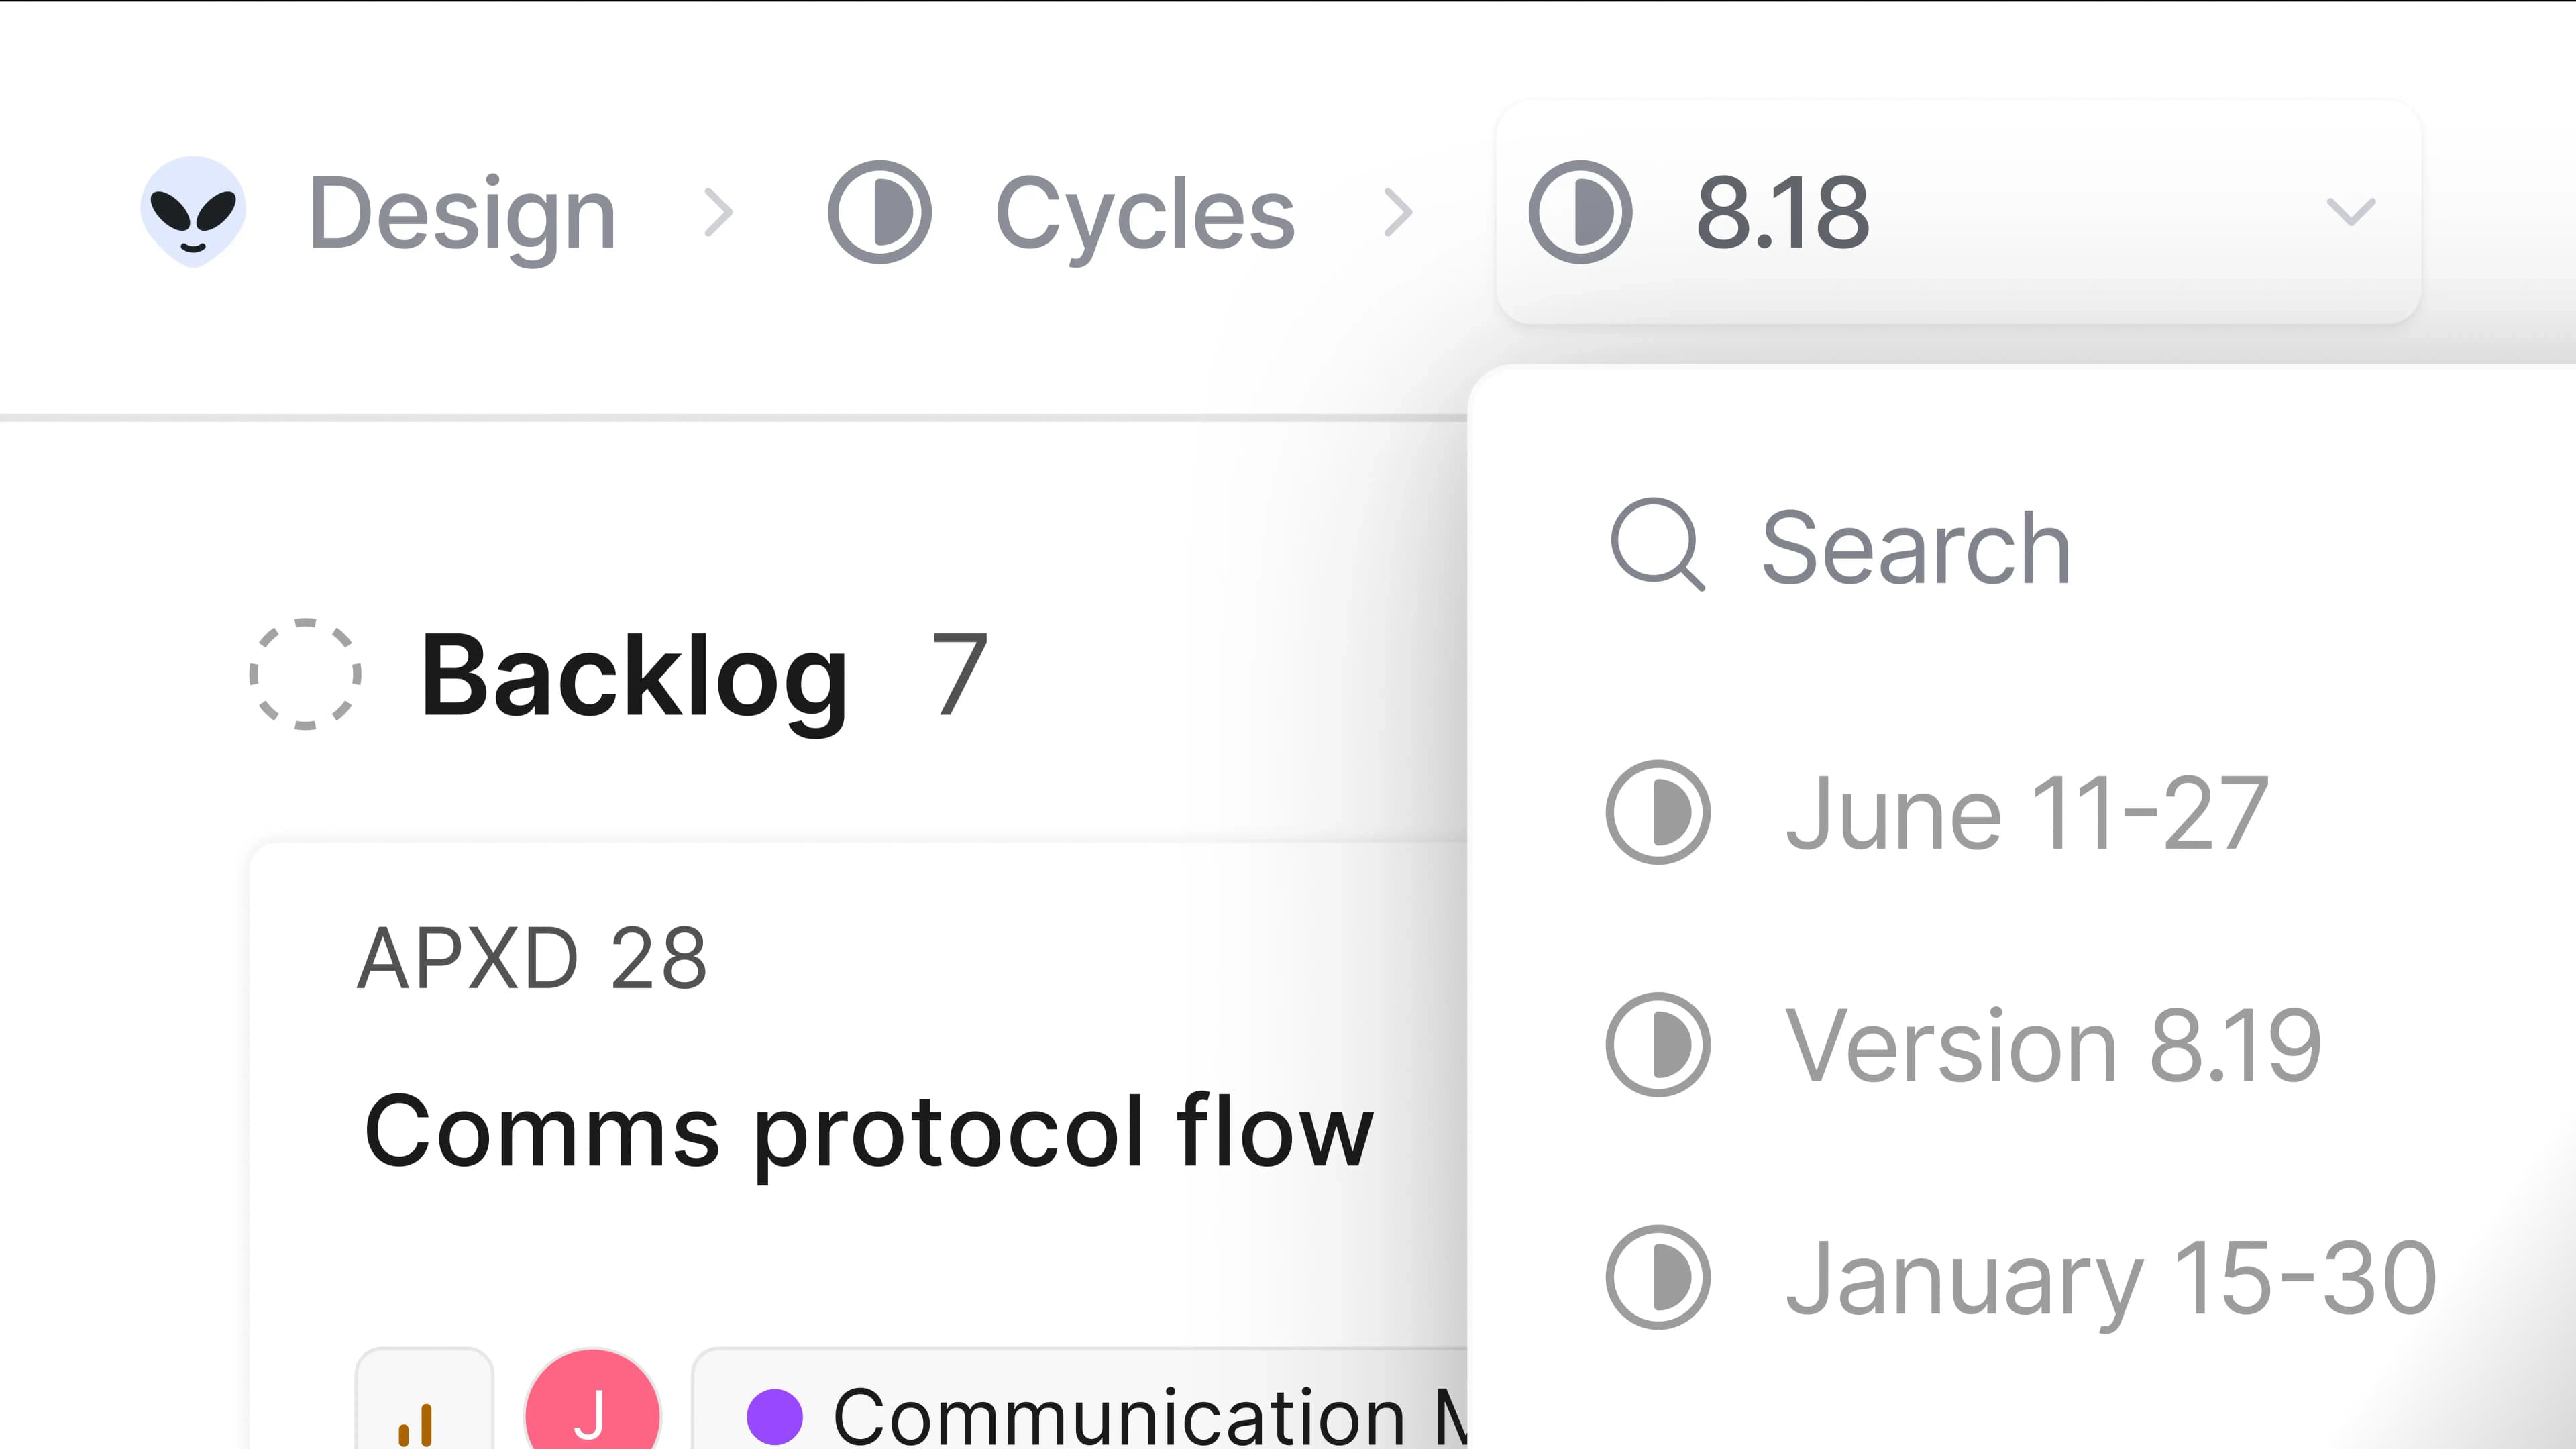2576x1449 pixels.
Task: Open Cycles from the breadcrumb
Action: (x=1144, y=211)
